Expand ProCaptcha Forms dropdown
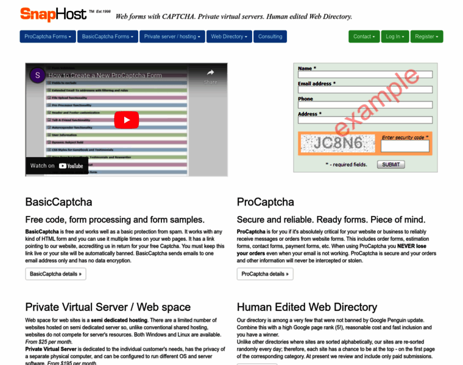This screenshot has width=463, height=365. click(48, 36)
